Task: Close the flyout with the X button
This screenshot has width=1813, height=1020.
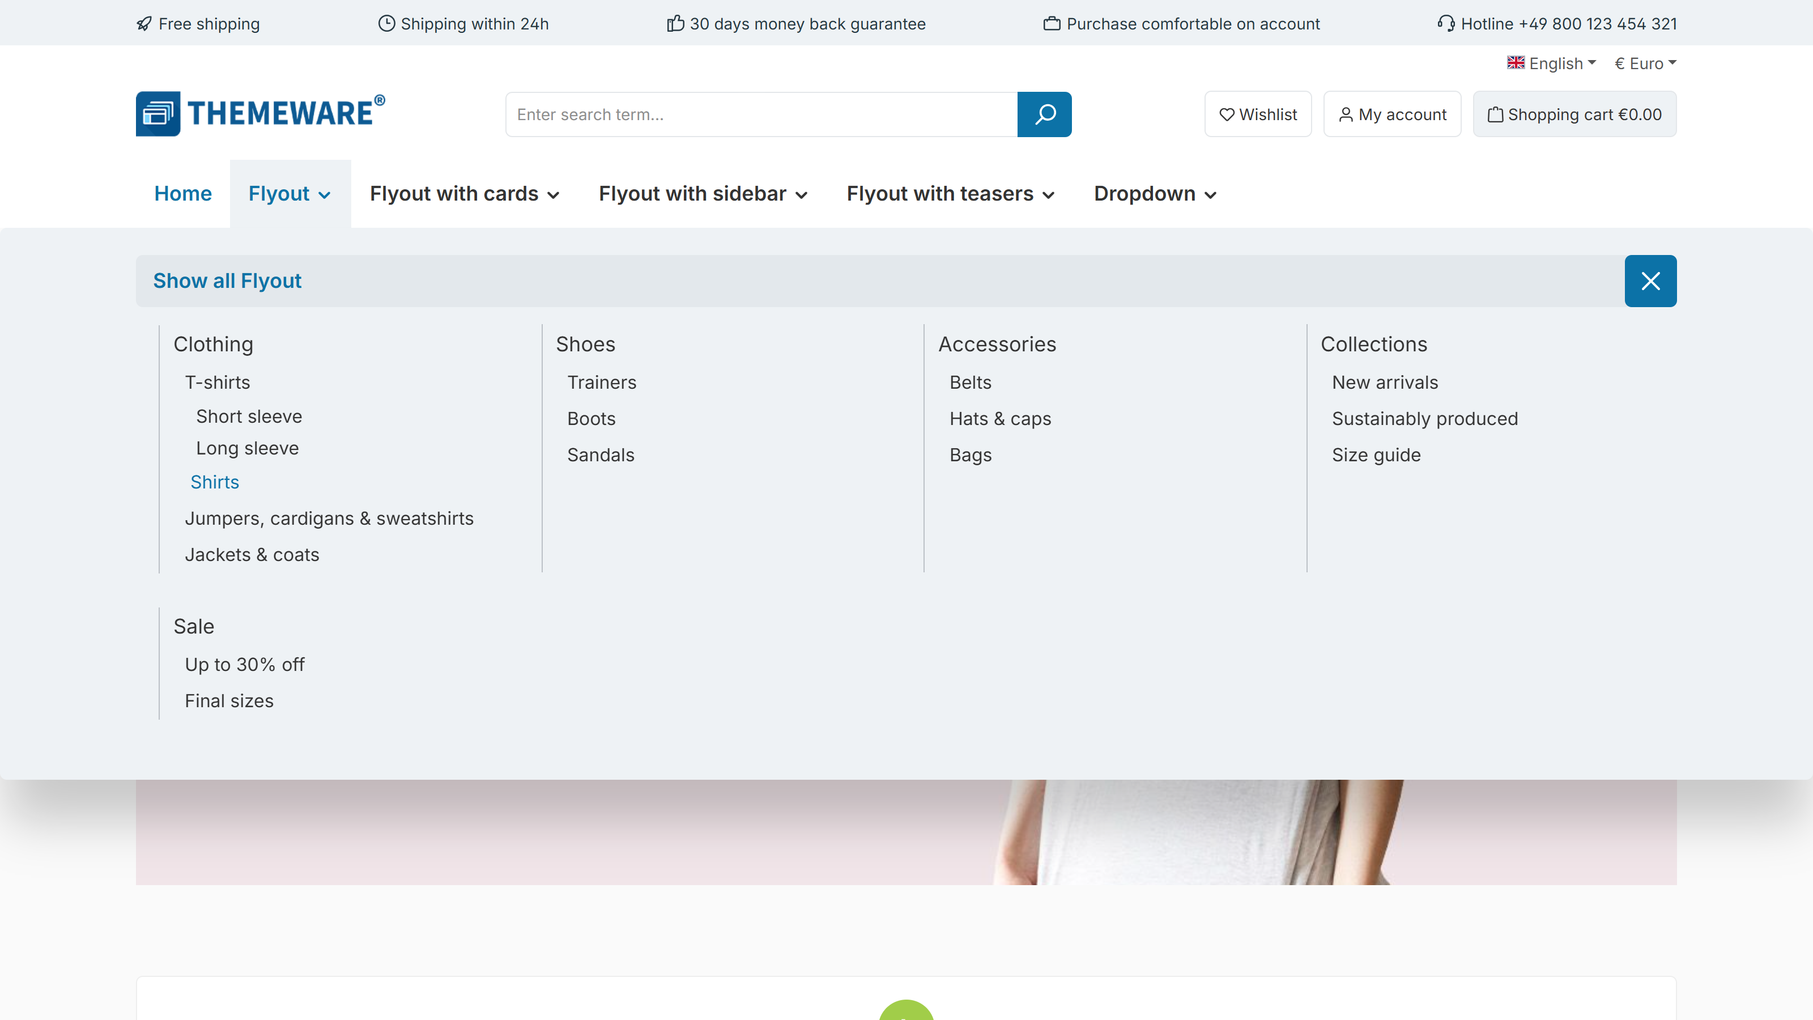Action: [1650, 281]
